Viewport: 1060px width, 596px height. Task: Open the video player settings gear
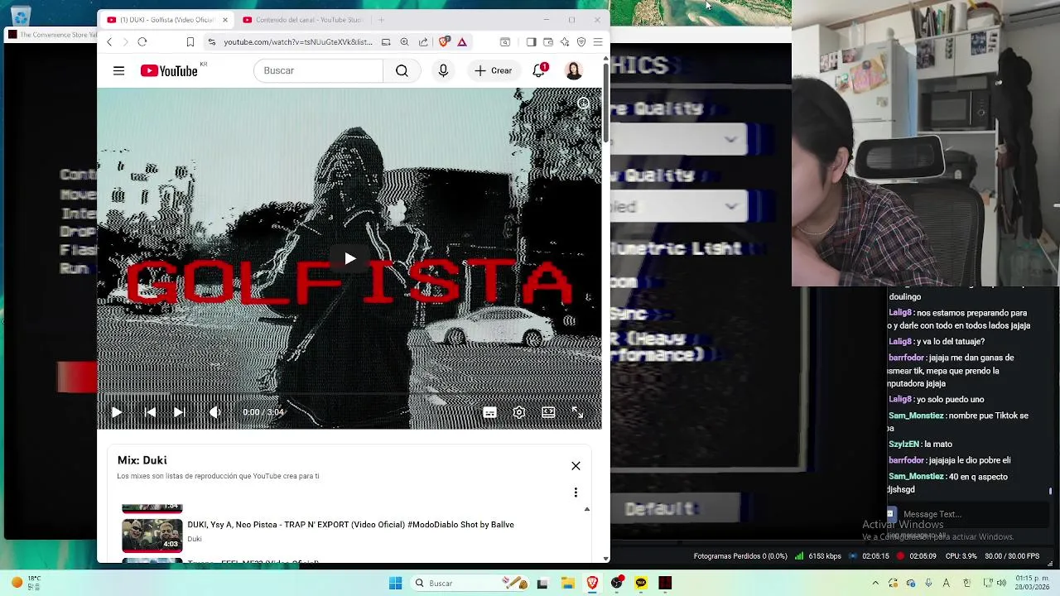519,412
